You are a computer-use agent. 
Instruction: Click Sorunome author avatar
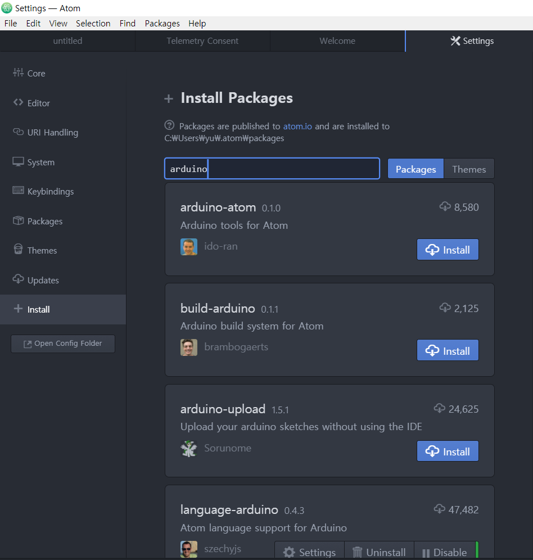click(189, 449)
